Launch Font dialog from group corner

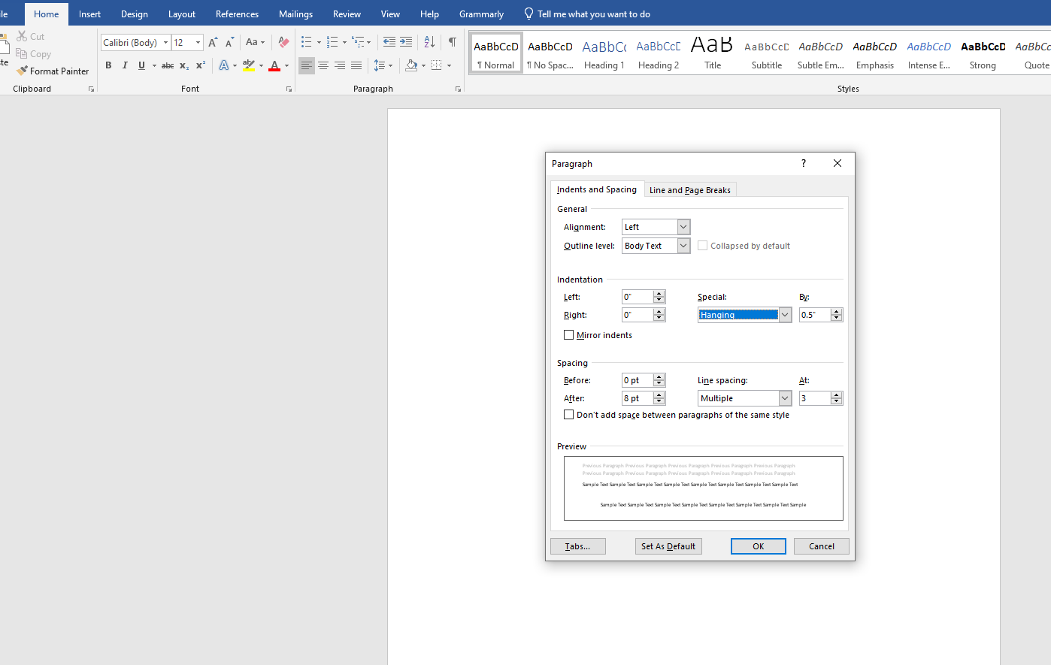(x=289, y=89)
